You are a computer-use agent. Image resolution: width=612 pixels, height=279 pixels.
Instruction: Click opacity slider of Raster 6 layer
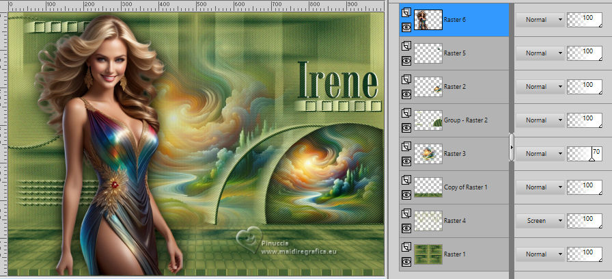pyautogui.click(x=584, y=20)
